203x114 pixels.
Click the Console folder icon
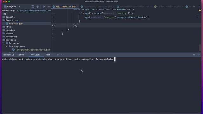(x=4, y=17)
